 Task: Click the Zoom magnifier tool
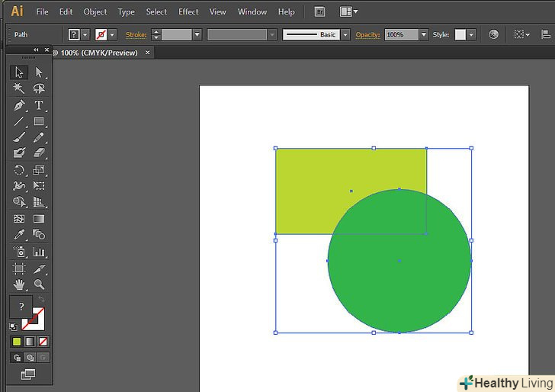39,284
